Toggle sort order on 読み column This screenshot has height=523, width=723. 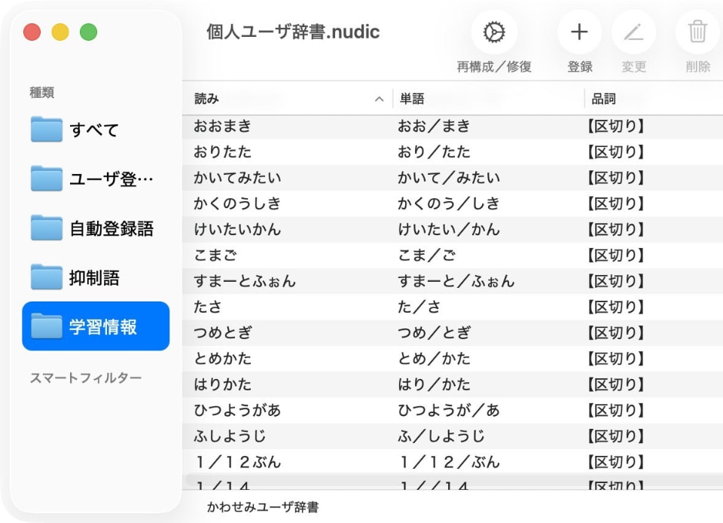[286, 99]
